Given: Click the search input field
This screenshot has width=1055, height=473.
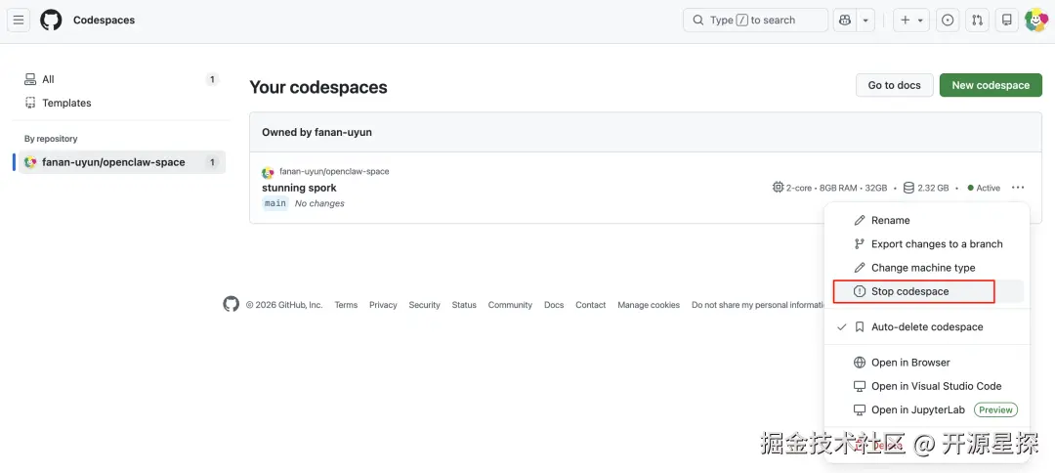Looking at the screenshot, I should pos(755,20).
